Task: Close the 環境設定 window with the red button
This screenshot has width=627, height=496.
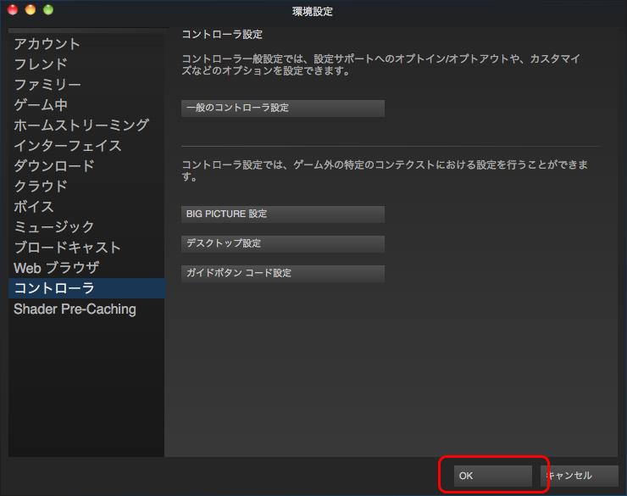Action: pos(13,10)
